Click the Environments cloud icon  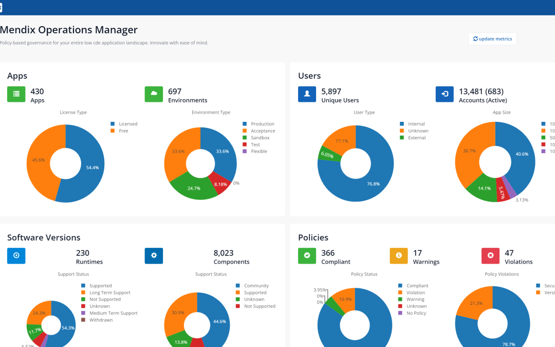(x=154, y=94)
